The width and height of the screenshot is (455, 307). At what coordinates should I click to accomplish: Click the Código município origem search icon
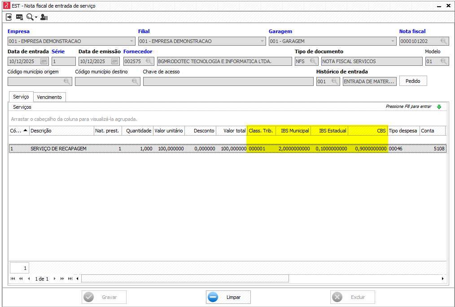click(x=67, y=81)
